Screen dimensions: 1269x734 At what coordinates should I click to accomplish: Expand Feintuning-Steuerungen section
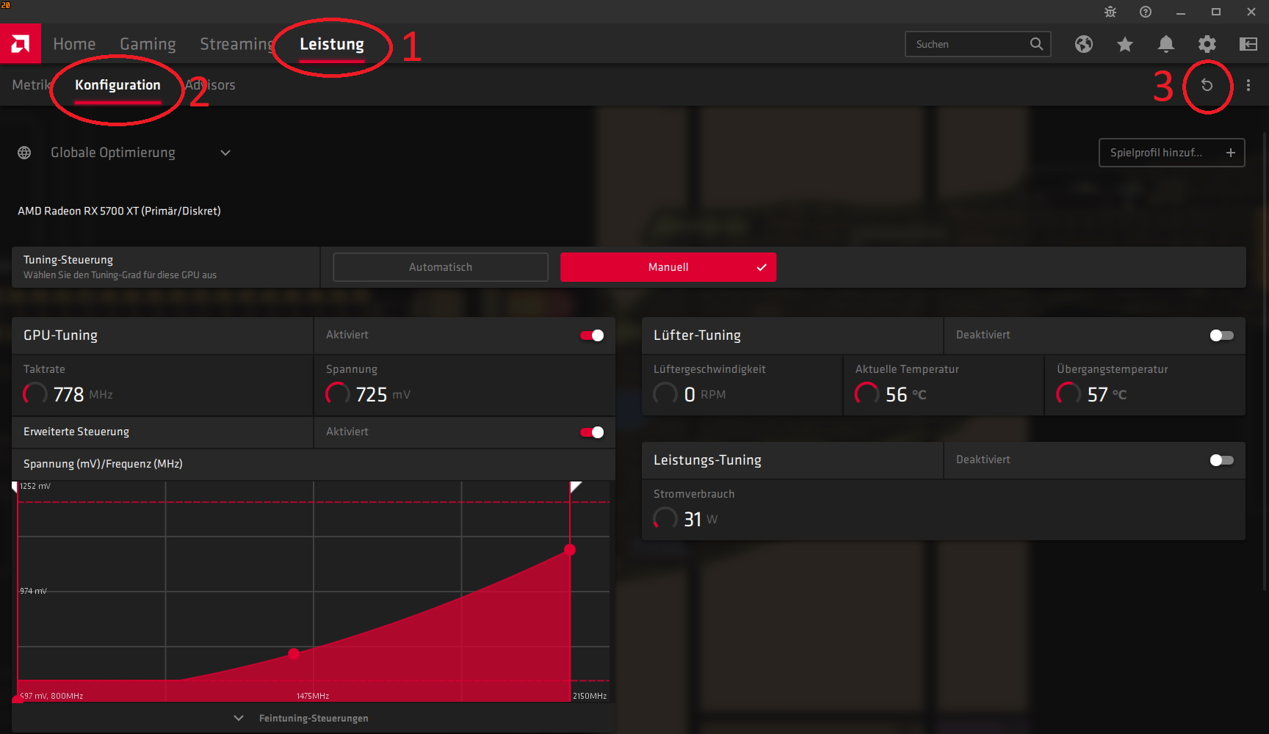[314, 718]
